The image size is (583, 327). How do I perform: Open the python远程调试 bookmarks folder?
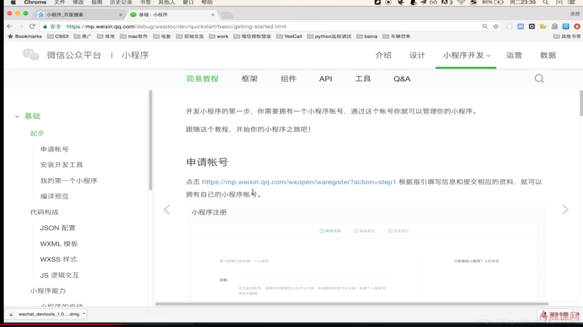tap(329, 36)
